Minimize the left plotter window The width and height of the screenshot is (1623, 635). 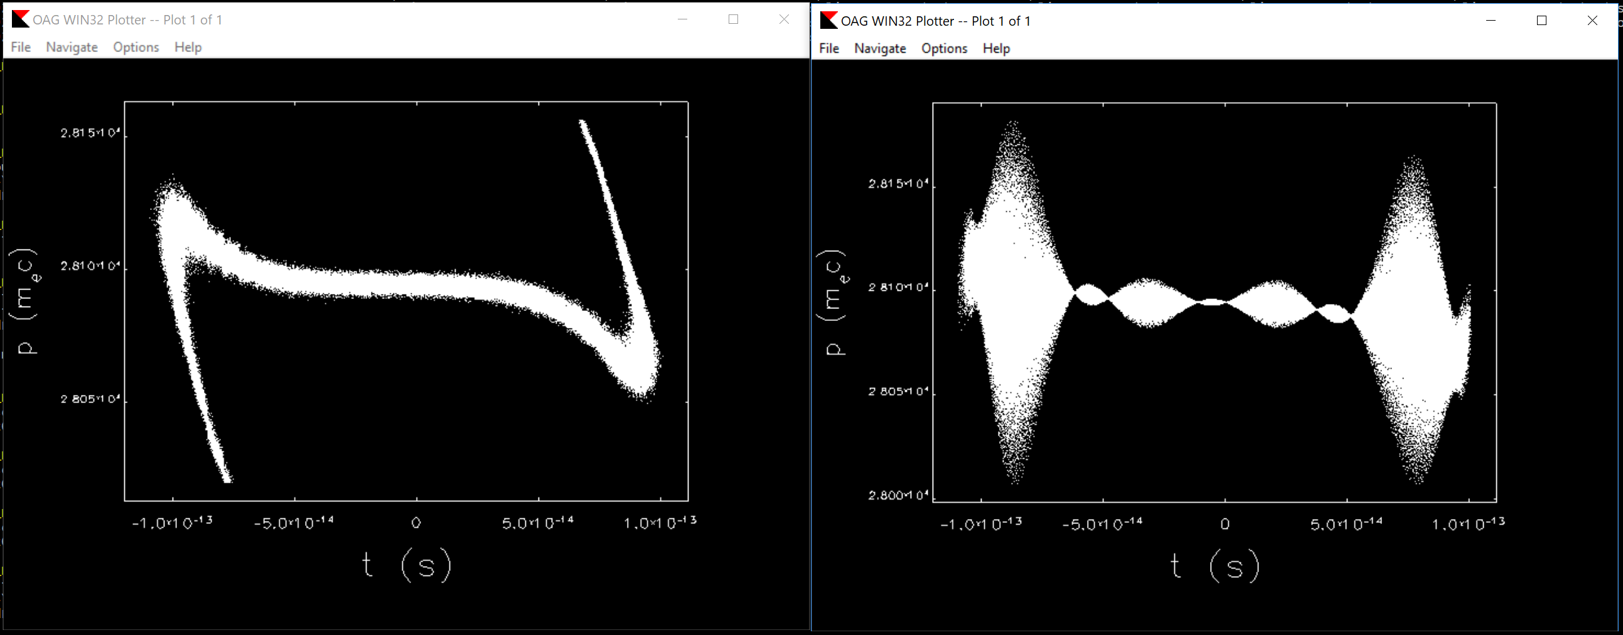pyautogui.click(x=682, y=19)
